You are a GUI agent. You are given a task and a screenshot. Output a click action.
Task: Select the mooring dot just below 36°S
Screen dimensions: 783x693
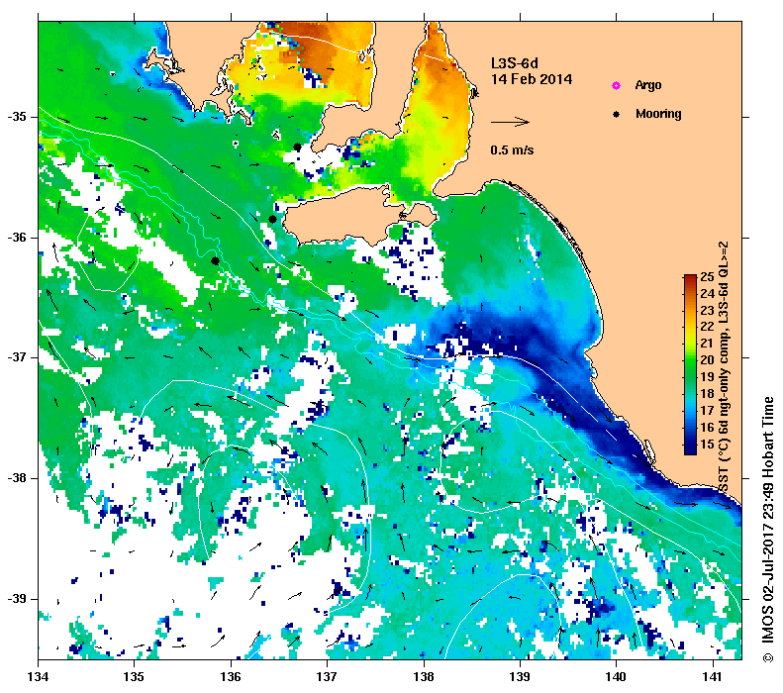(215, 260)
